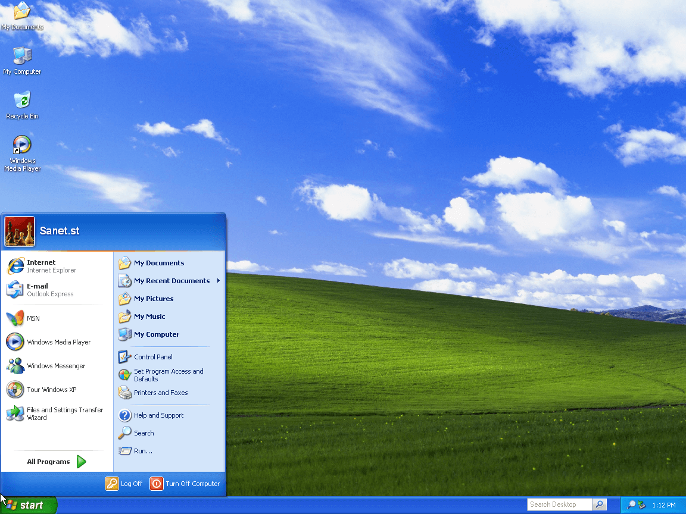Click Log Off label
Screen dimensions: 686x514
132,484
